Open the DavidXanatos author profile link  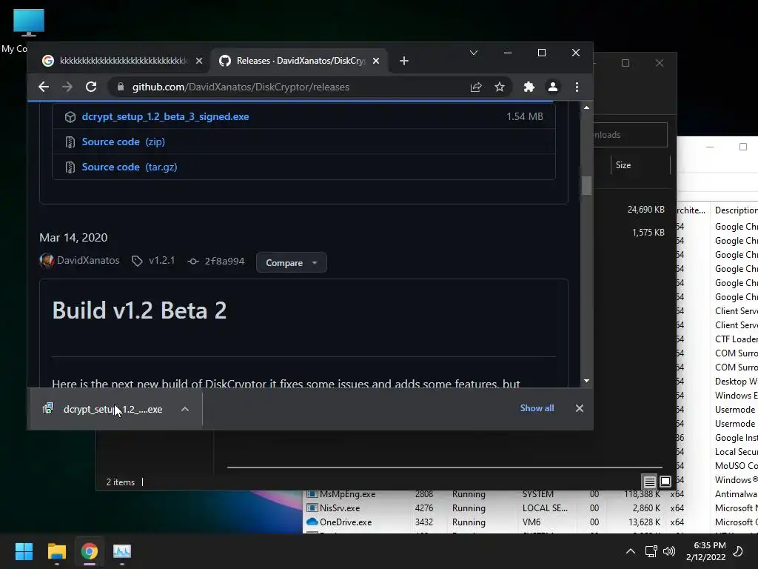(x=88, y=260)
